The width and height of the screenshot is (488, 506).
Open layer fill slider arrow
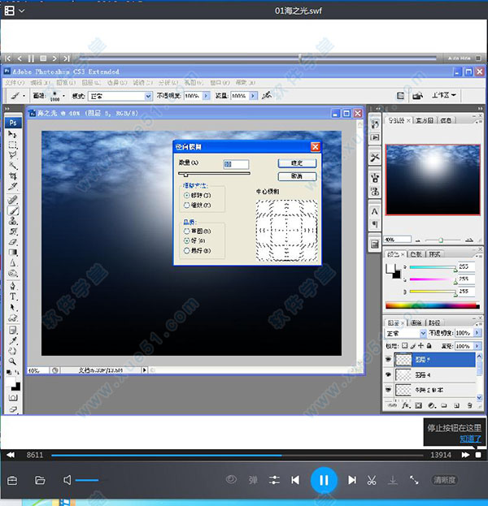(477, 346)
